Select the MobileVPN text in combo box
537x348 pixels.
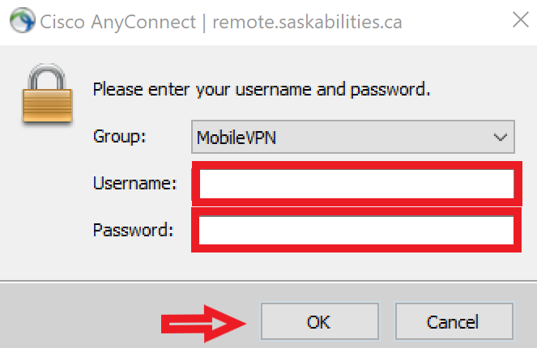click(237, 138)
